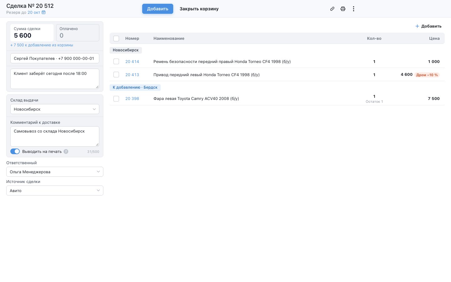Click the Оплачено amount field
451x282 pixels.
coord(78,33)
